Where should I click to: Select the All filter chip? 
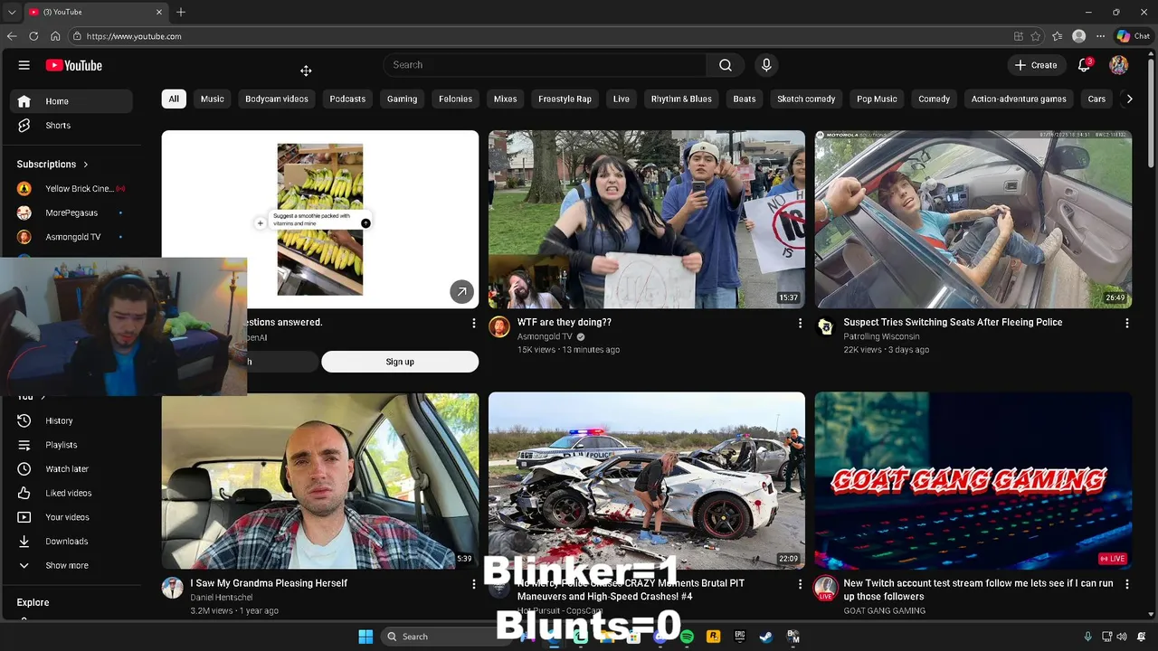[x=174, y=99]
